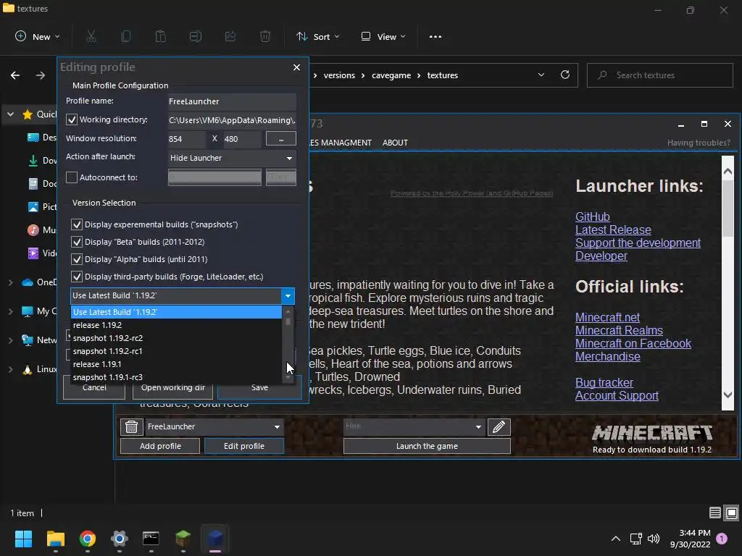Open Settings gear in the taskbar
Screen dimensions: 742x556
pos(120,539)
